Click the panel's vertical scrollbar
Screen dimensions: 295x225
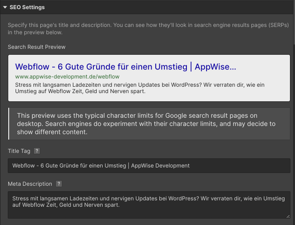[294, 22]
